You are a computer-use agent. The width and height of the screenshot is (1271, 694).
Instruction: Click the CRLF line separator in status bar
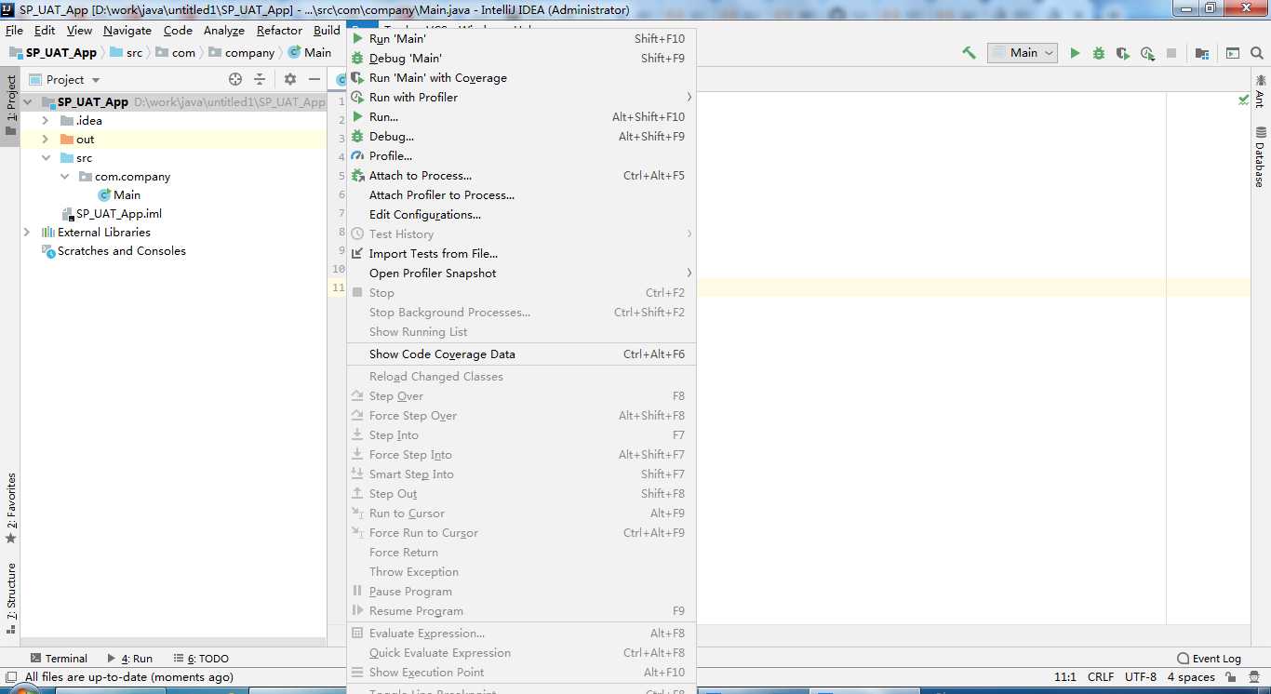coord(1101,677)
